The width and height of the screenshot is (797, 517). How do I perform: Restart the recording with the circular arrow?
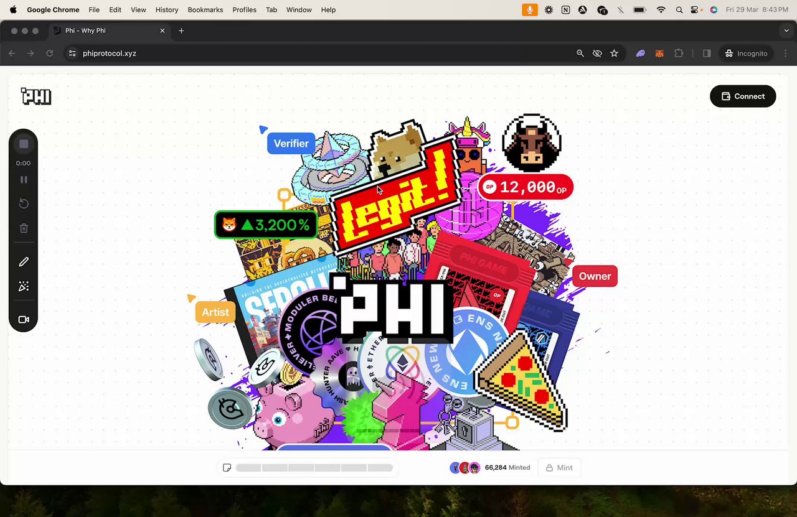click(x=24, y=203)
